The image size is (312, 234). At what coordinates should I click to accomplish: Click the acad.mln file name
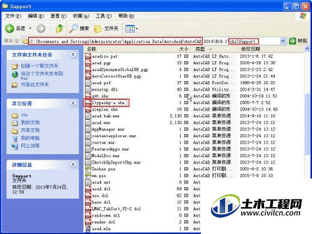point(101,229)
